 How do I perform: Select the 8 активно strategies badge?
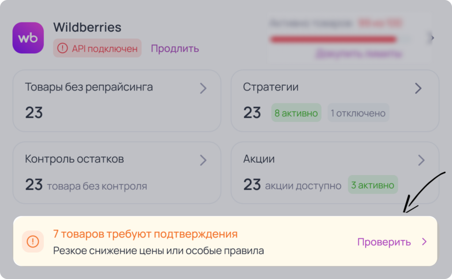[x=296, y=113]
